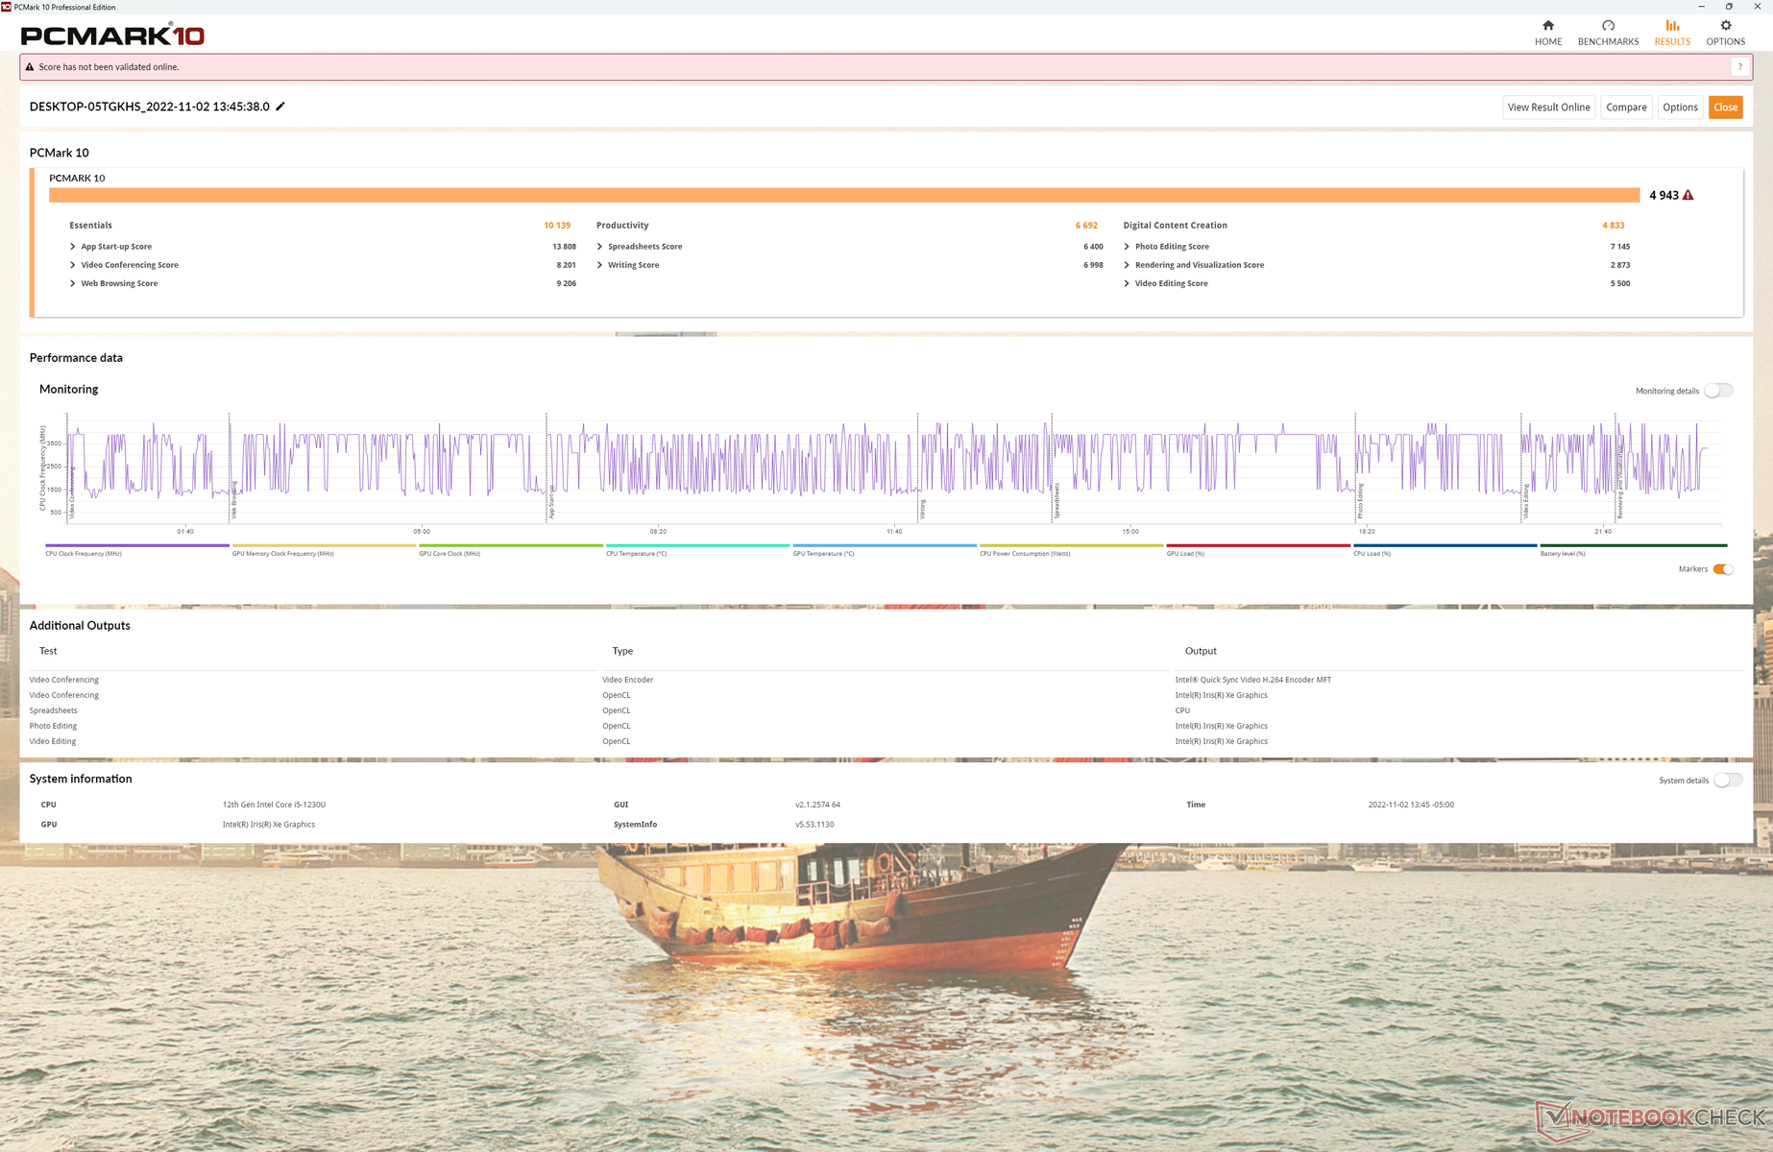Screen dimensions: 1773x1152
Task: Open the BENCHMARKS tab
Action: 1608,33
